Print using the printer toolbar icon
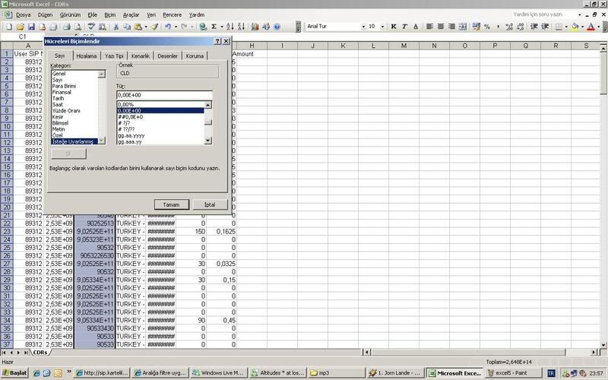This screenshot has width=608, height=380. pos(67,27)
